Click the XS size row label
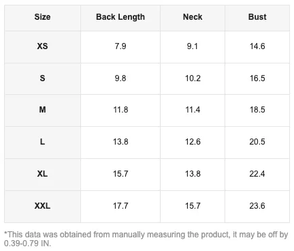Viewport: 294px width, 251px height. (x=42, y=46)
